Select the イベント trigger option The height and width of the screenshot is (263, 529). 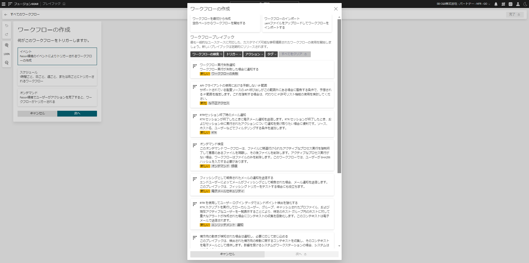[x=57, y=56]
